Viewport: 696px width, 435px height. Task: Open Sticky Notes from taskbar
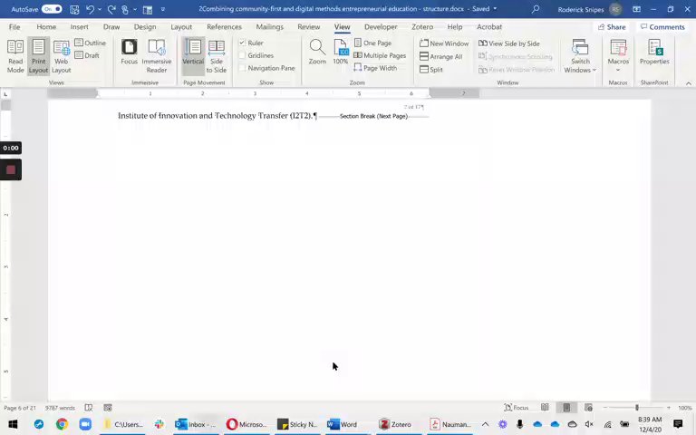point(296,424)
